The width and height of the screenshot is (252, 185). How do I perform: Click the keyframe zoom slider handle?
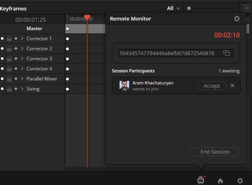[189, 8]
